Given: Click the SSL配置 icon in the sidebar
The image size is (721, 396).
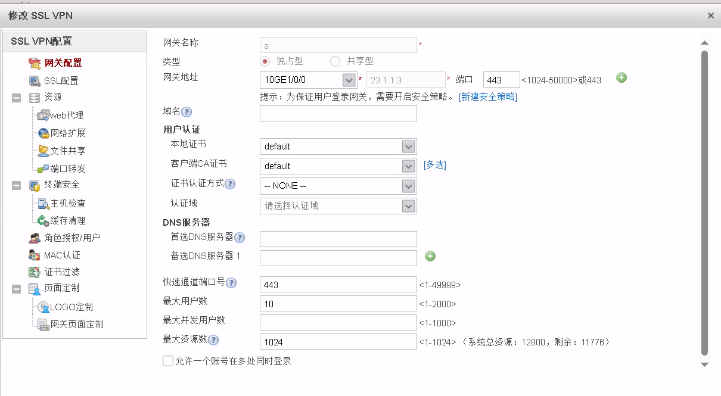Looking at the screenshot, I should tap(35, 80).
